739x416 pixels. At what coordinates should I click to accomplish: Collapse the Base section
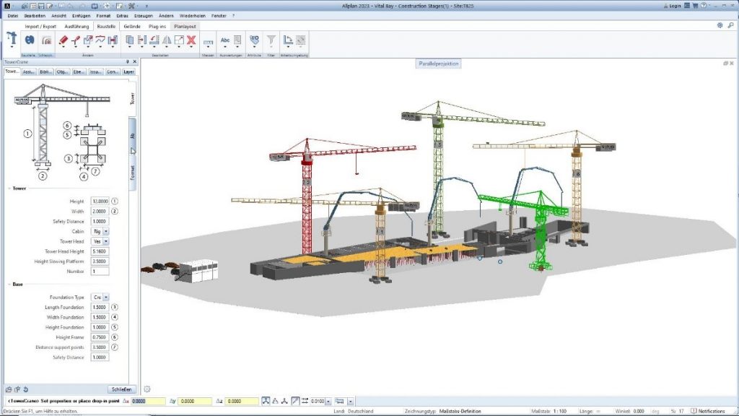tap(9, 283)
